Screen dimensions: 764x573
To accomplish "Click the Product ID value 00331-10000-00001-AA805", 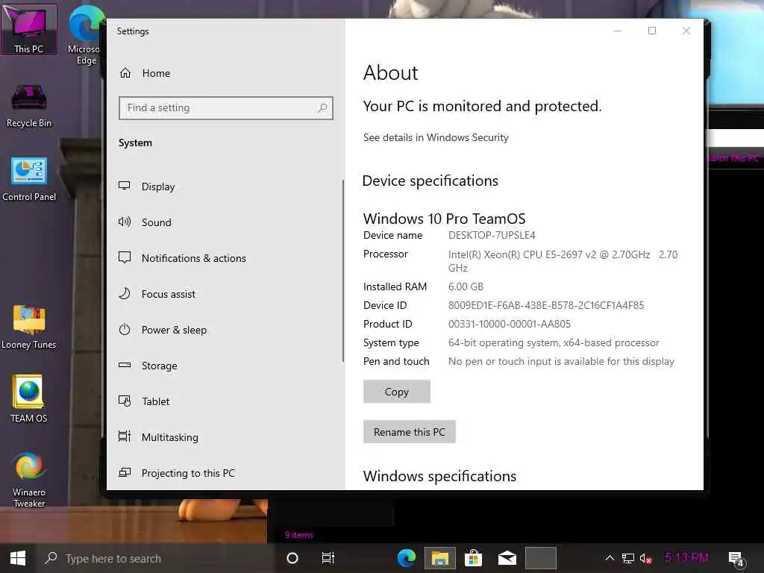I will [509, 324].
